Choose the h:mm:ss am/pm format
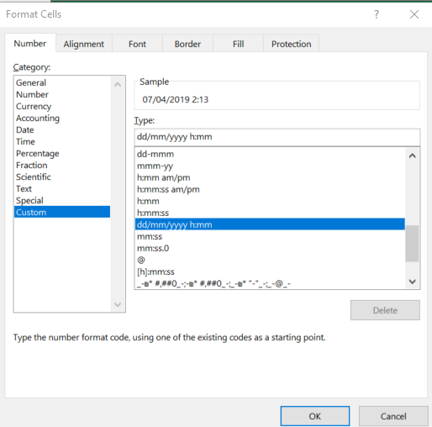Screen dimensions: 432x427 (x=270, y=189)
